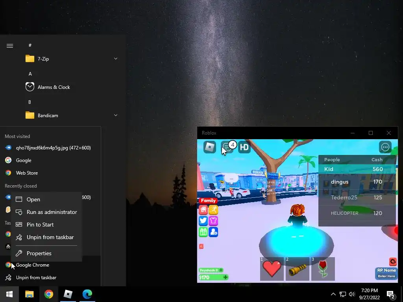Click the B letter header
403x302 pixels.
(30, 102)
